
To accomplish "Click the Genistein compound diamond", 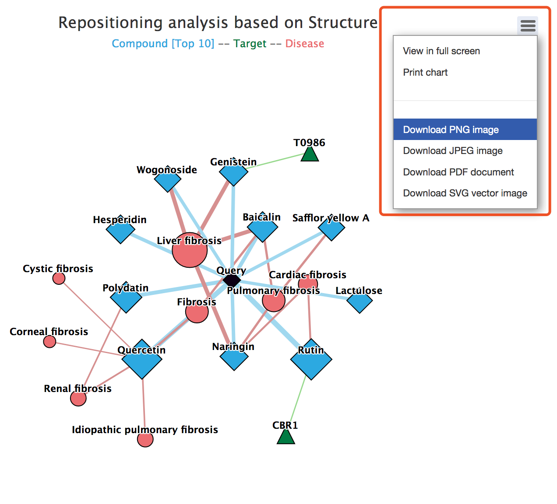I will click(x=233, y=172).
